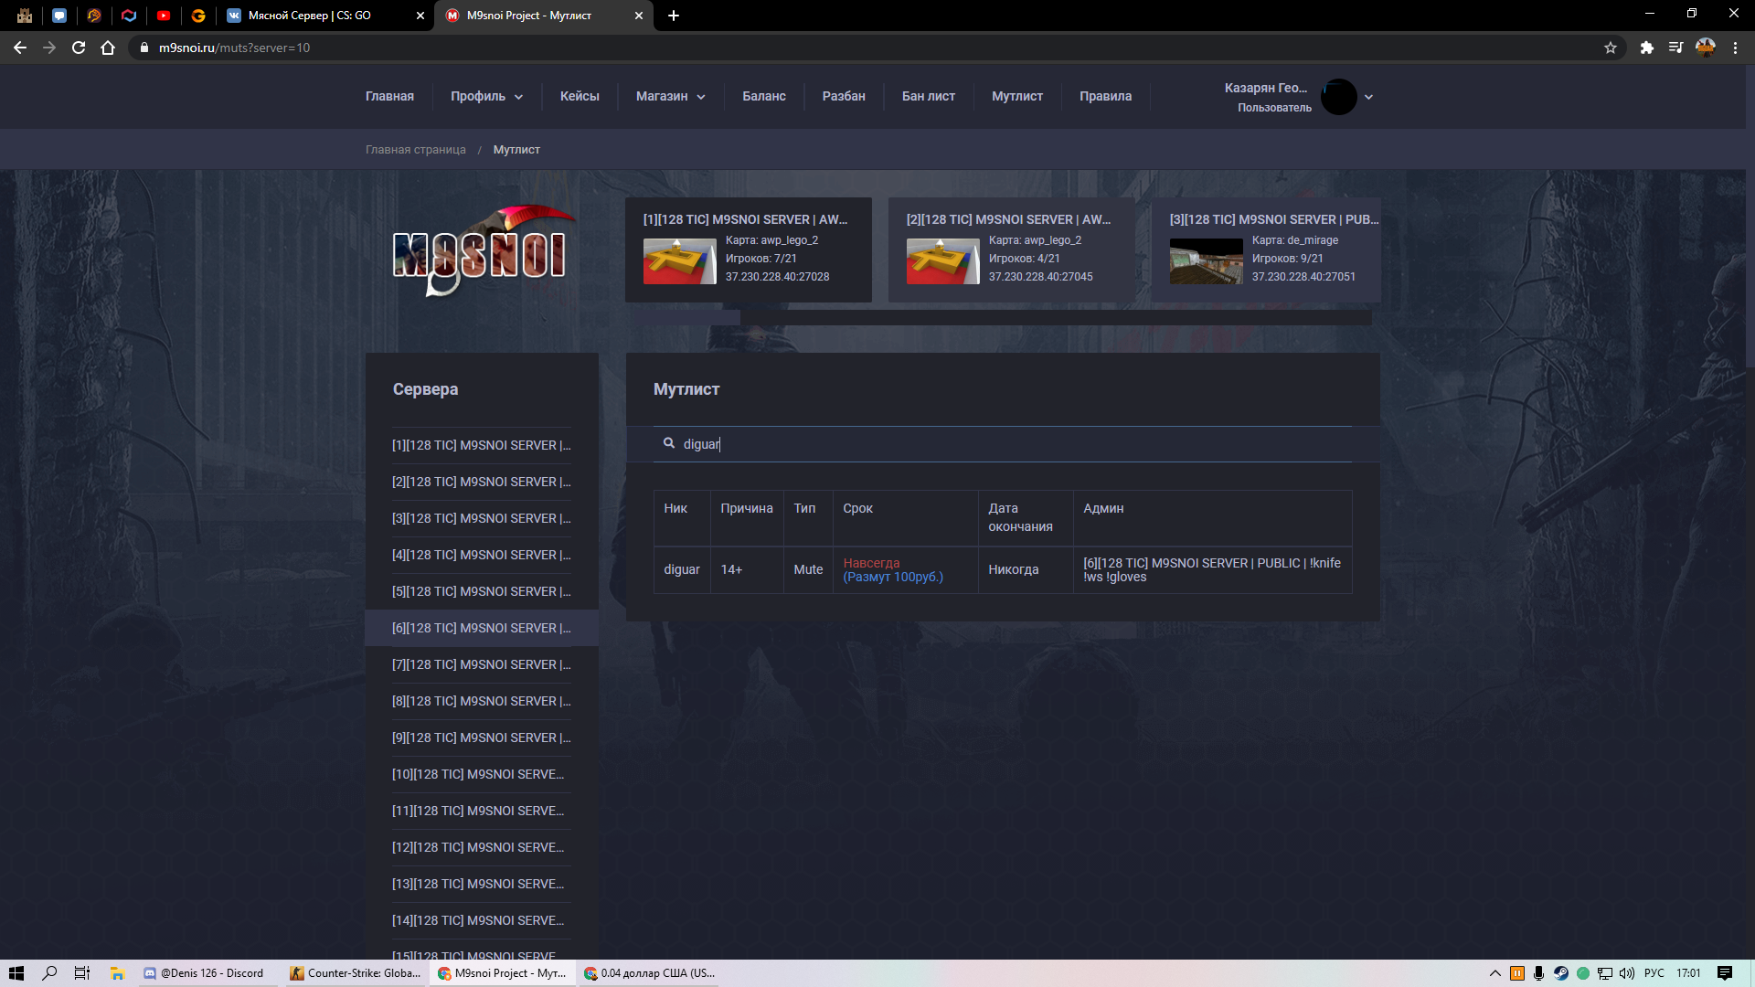1755x987 pixels.
Task: Open the pinned YouTube tab
Action: pyautogui.click(x=164, y=16)
